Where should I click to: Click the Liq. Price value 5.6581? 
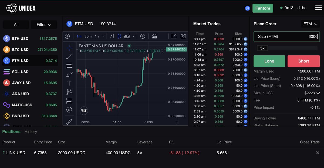click(x=223, y=153)
